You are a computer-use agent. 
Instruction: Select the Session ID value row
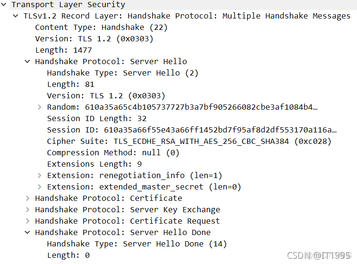point(192,130)
